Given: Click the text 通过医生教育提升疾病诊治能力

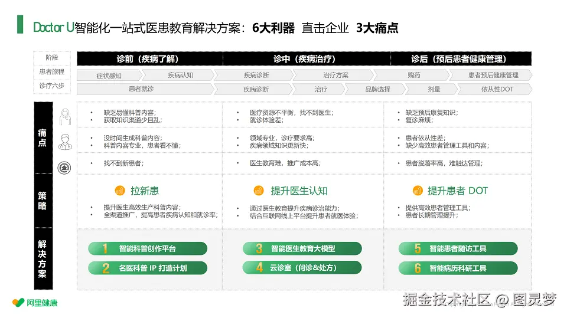Looking at the screenshot, I should [294, 208].
